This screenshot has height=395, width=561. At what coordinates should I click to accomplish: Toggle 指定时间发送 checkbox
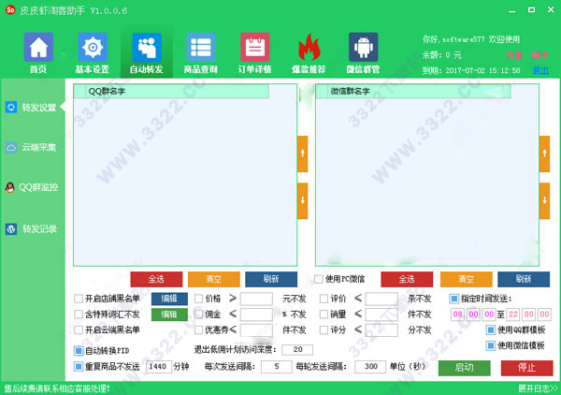pyautogui.click(x=454, y=299)
